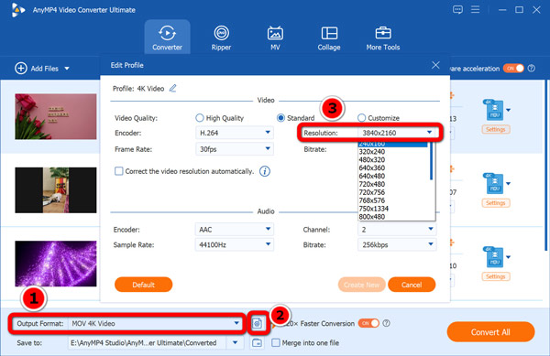The height and width of the screenshot is (356, 550).
Task: Toggle hardware acceleration switch
Action: coord(513,69)
